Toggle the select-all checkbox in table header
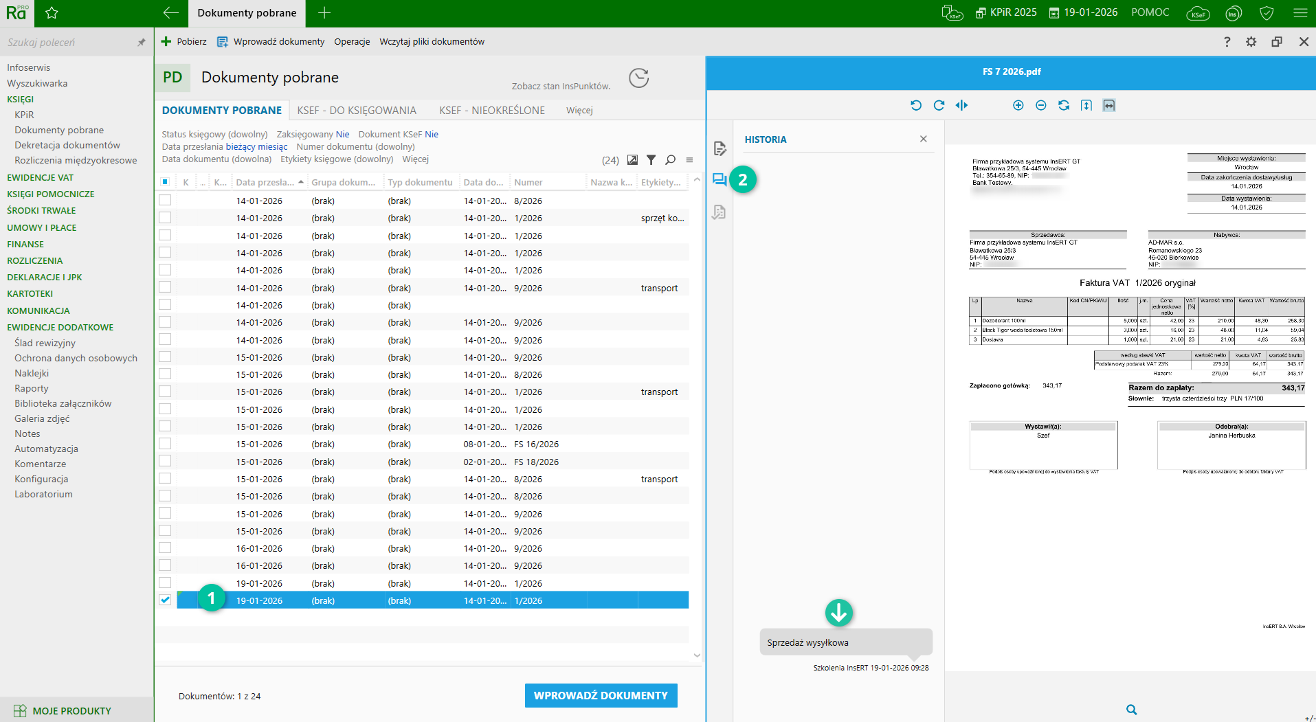This screenshot has height=722, width=1316. (x=165, y=182)
